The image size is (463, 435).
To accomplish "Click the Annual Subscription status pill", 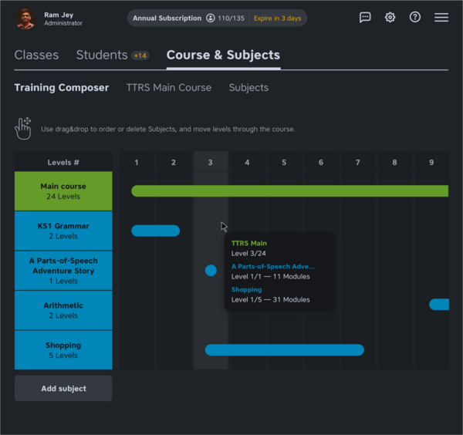I will coord(167,18).
